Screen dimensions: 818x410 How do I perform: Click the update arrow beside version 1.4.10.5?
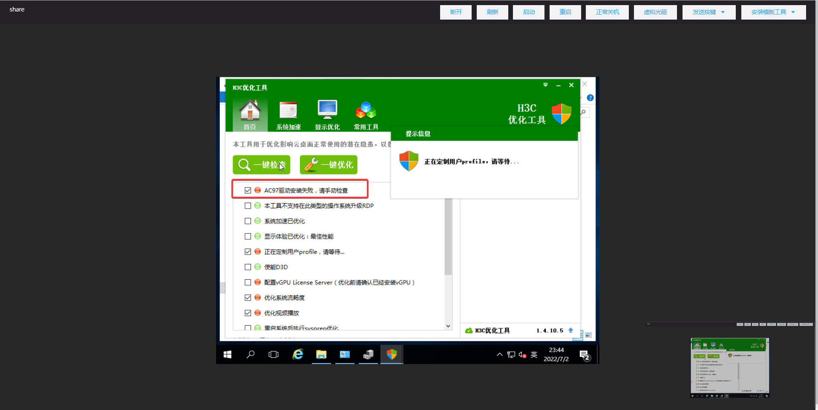pyautogui.click(x=571, y=330)
